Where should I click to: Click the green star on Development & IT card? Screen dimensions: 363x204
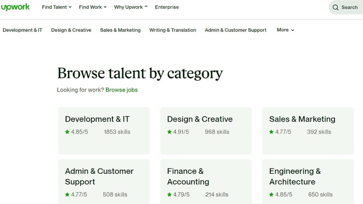click(x=67, y=132)
